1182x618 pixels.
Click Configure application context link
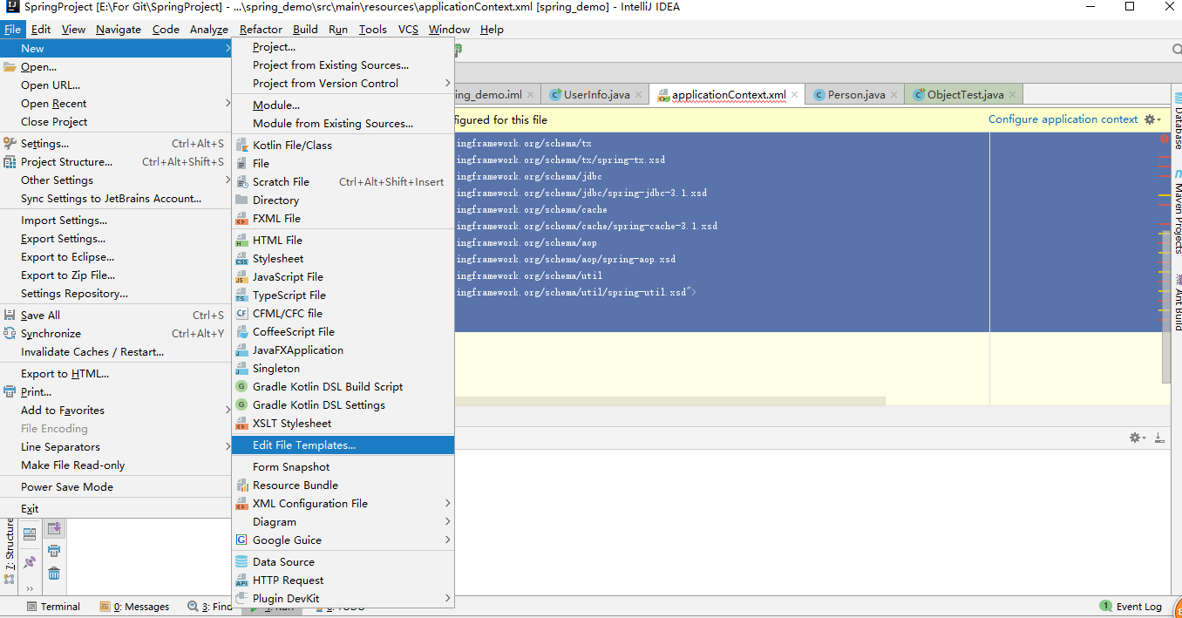pyautogui.click(x=1063, y=119)
